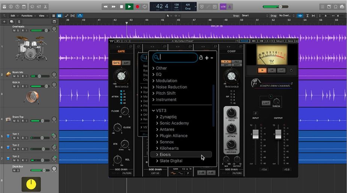The image size is (347, 193).
Task: Open Smart Controls dial icon
Action: pyautogui.click(x=32, y=7)
